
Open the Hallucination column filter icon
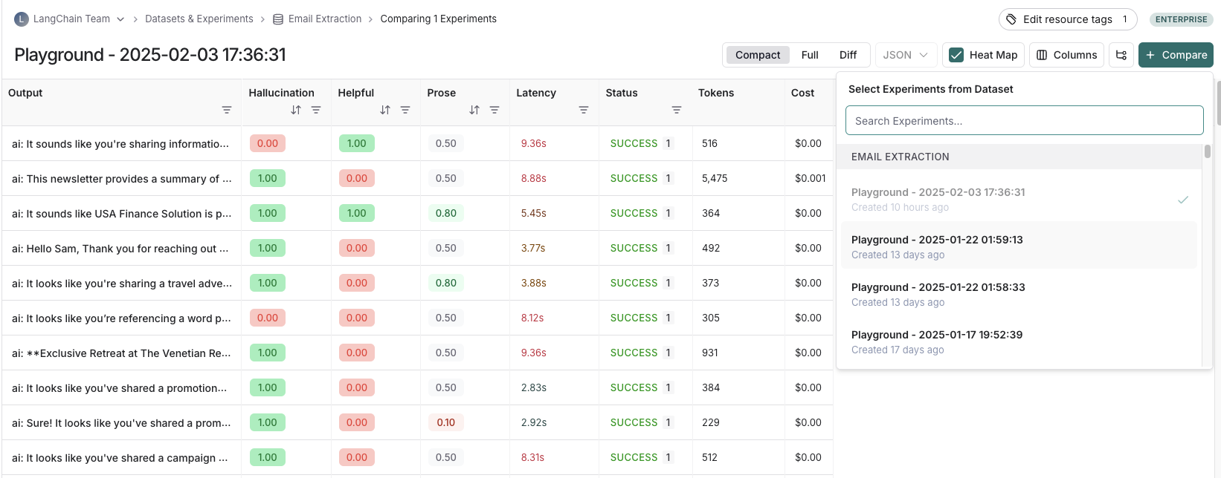coord(316,110)
